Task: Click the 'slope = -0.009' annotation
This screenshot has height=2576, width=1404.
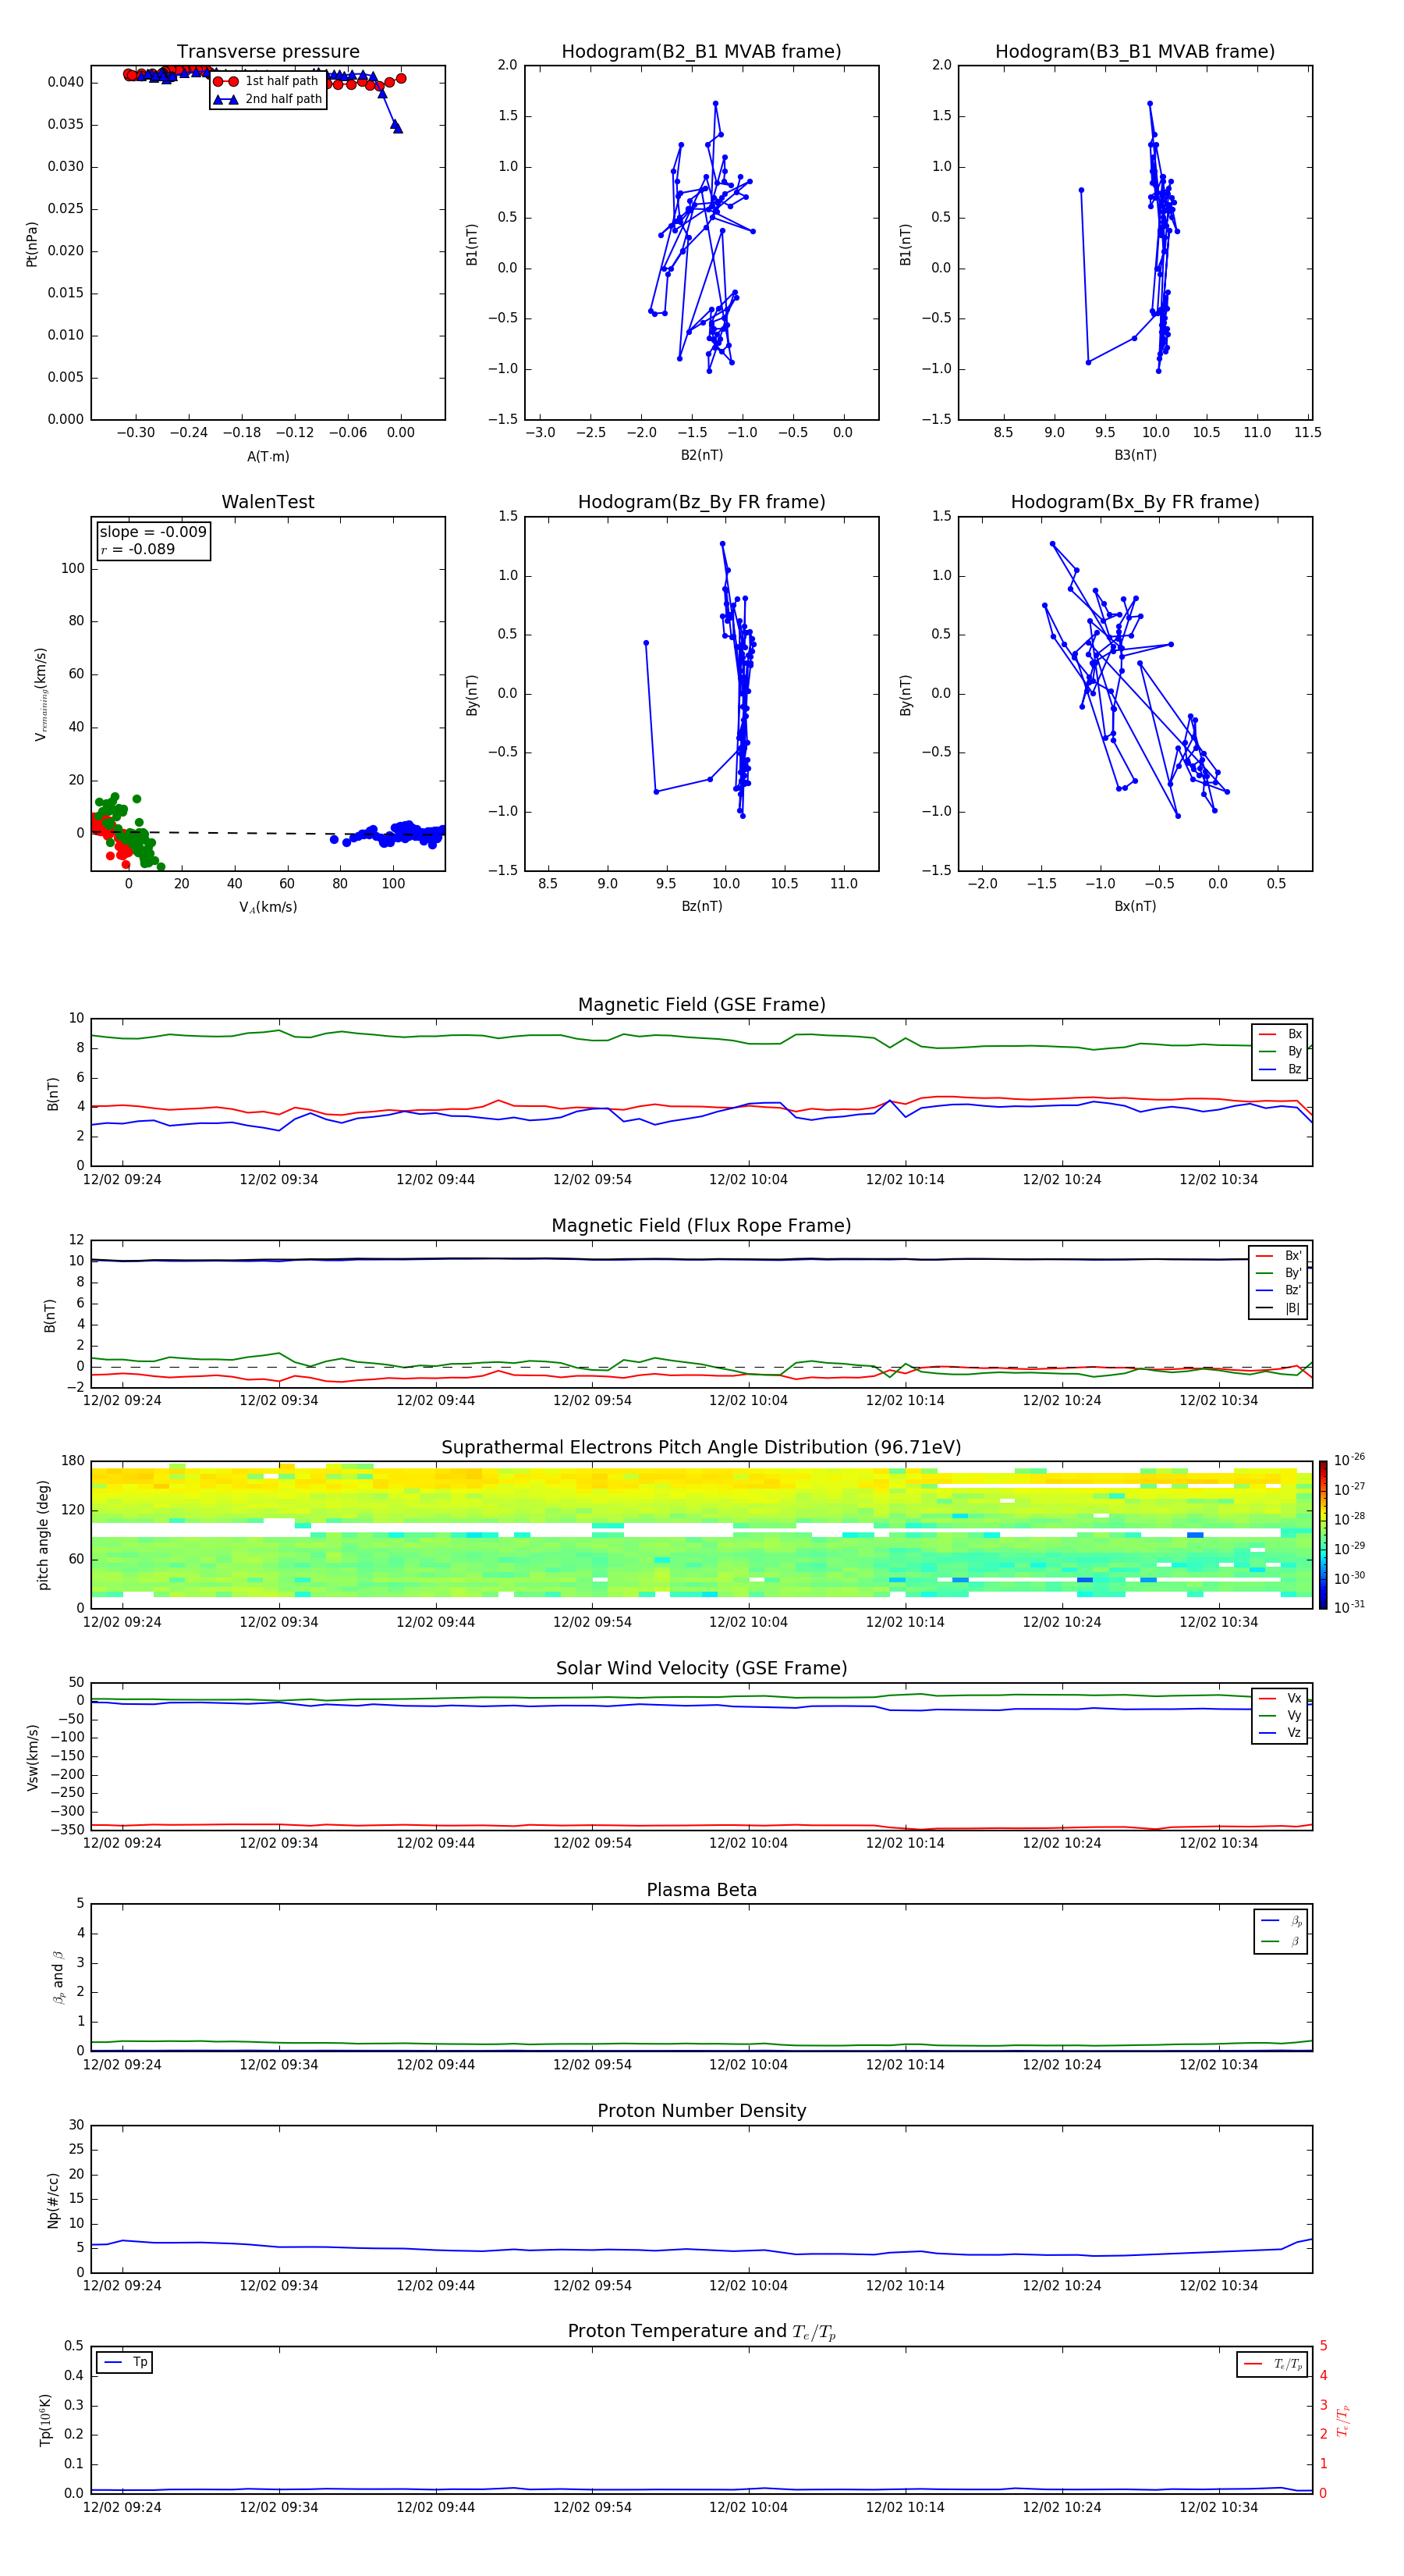Action: [x=153, y=532]
